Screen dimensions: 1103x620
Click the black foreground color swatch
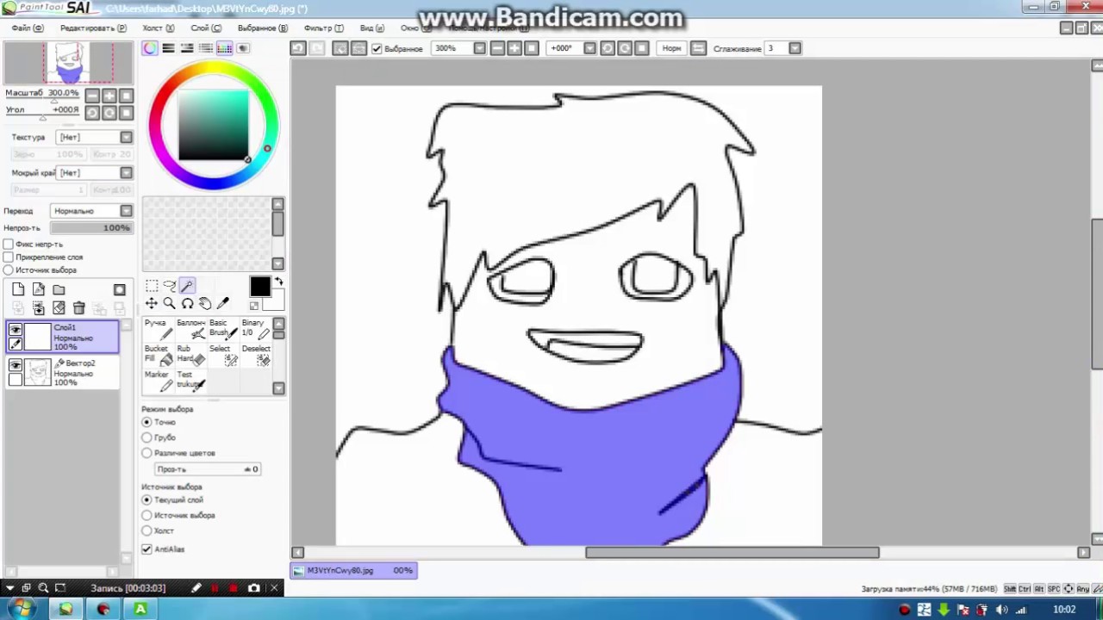(x=259, y=288)
